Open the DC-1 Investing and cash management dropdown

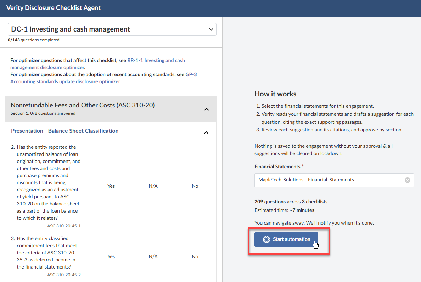112,29
